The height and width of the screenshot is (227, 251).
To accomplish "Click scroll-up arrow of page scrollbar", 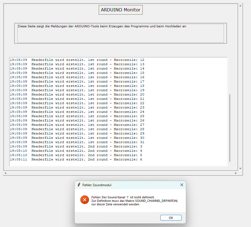I will click(240, 6).
